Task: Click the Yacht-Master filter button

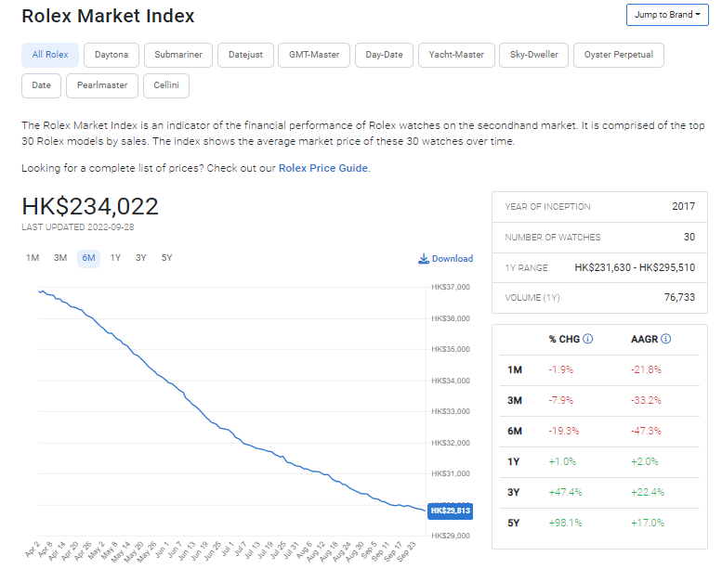Action: (456, 55)
